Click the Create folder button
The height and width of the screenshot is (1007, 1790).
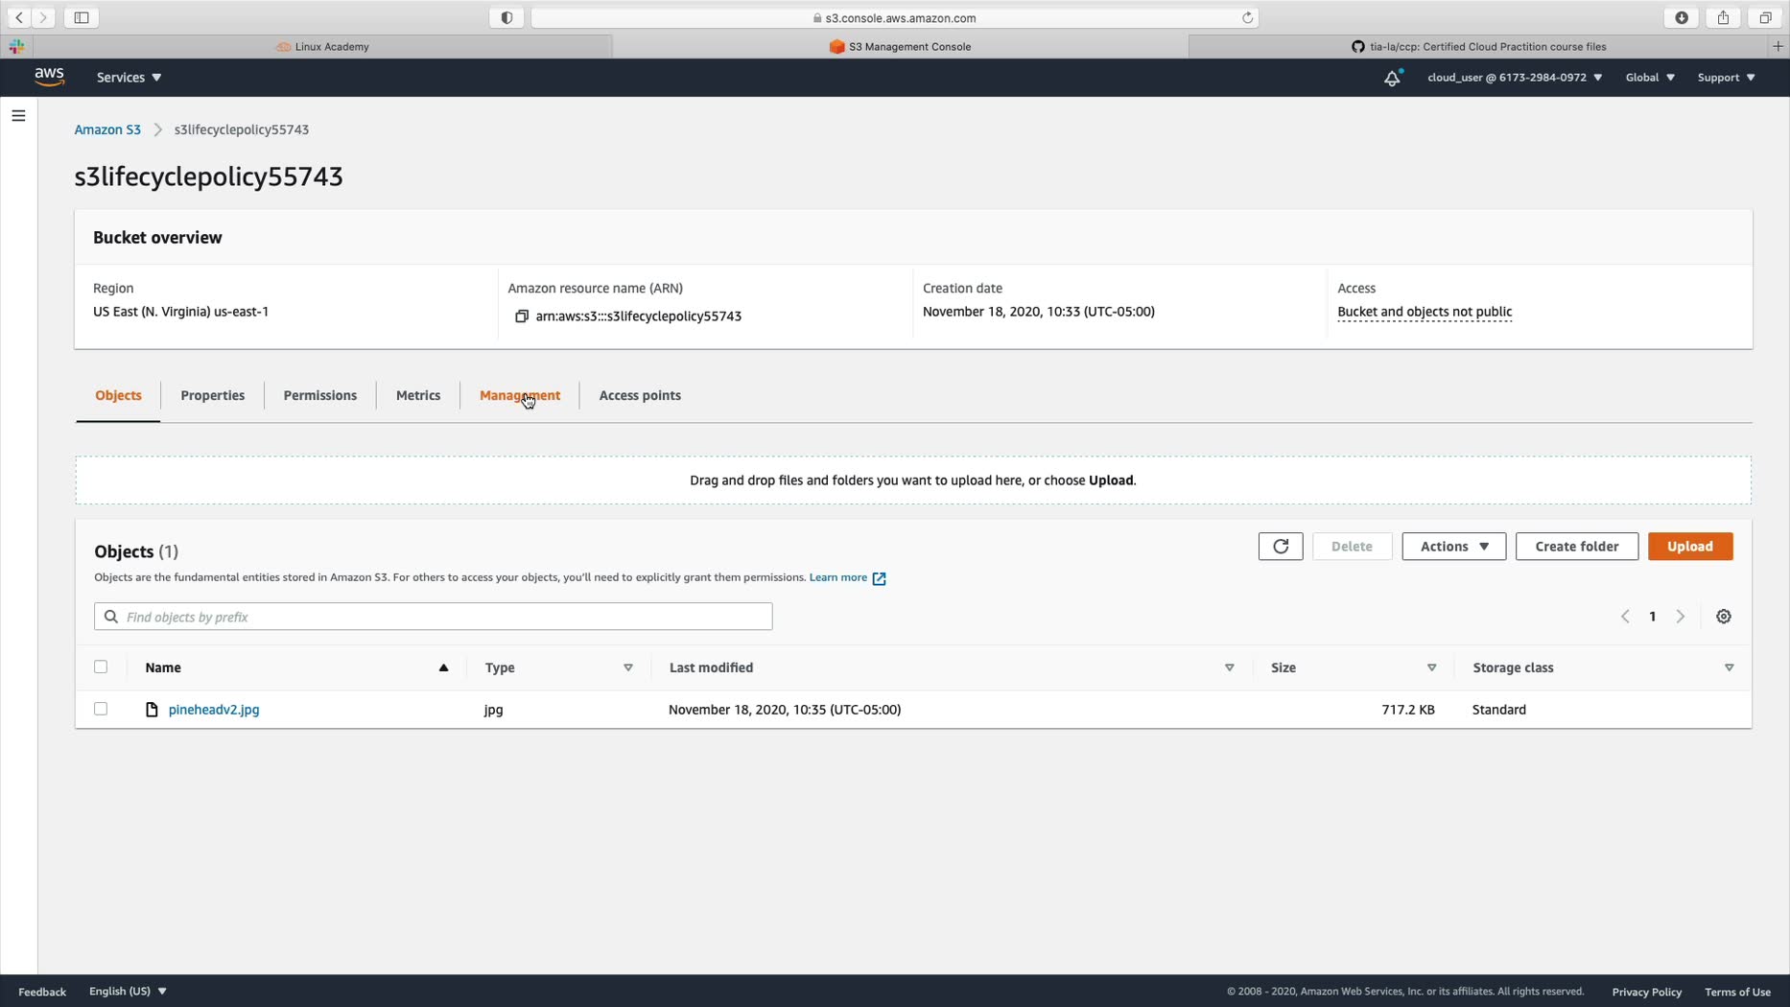click(1577, 547)
